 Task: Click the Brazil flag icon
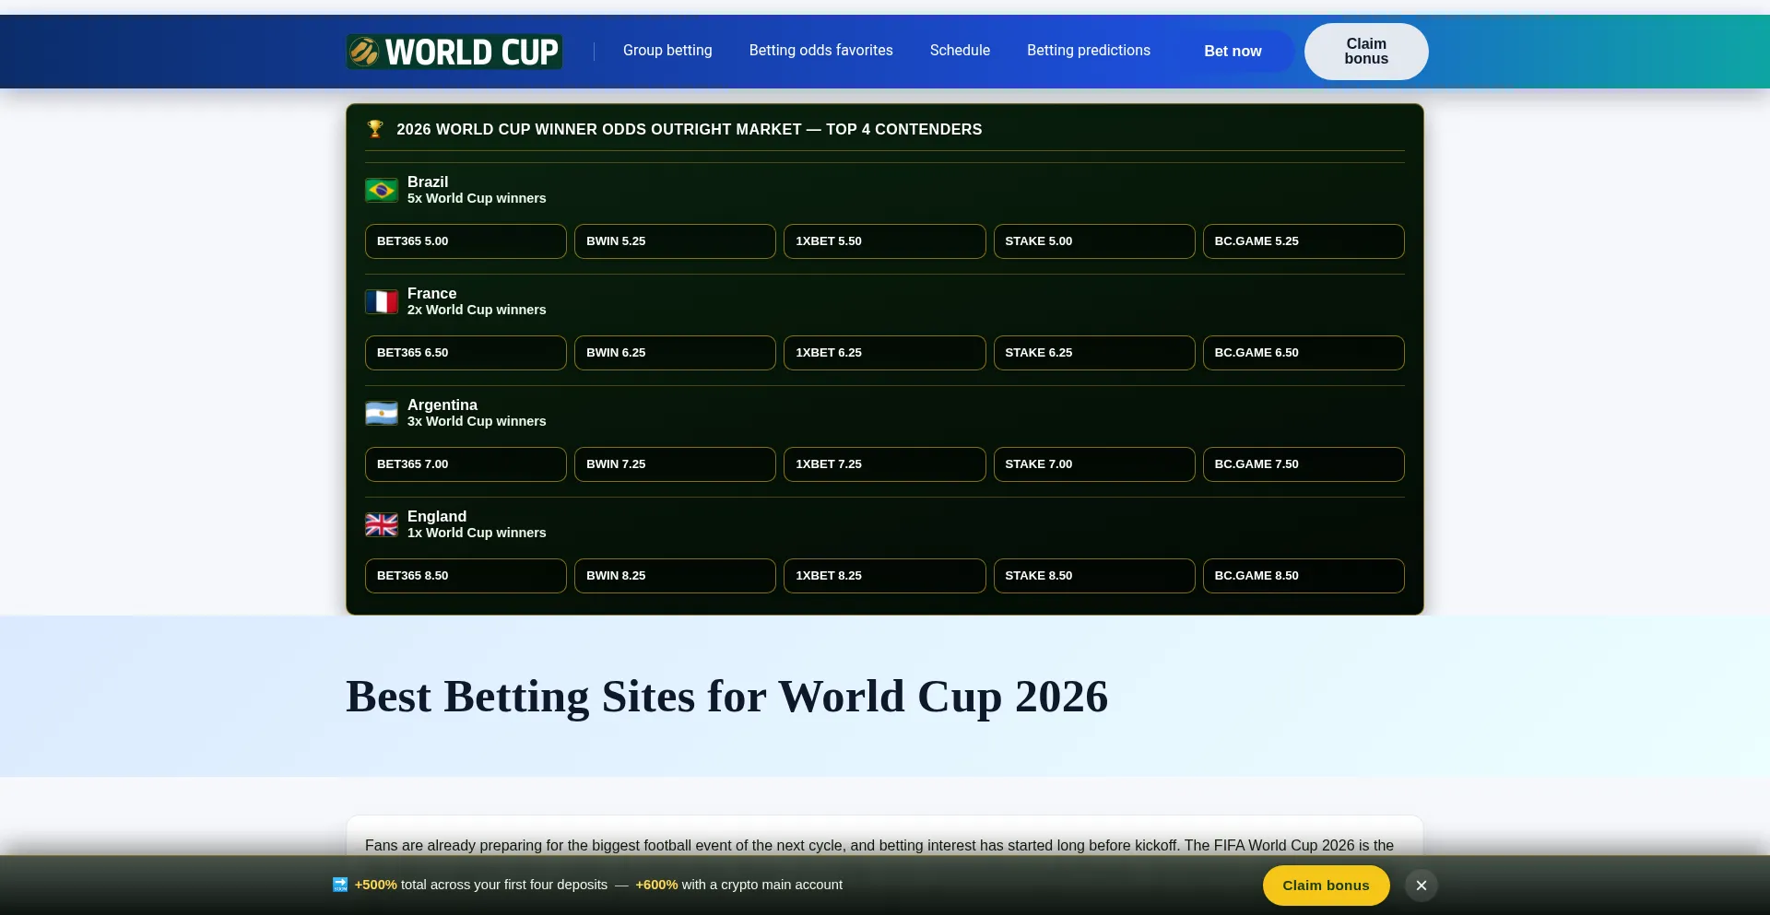click(382, 190)
